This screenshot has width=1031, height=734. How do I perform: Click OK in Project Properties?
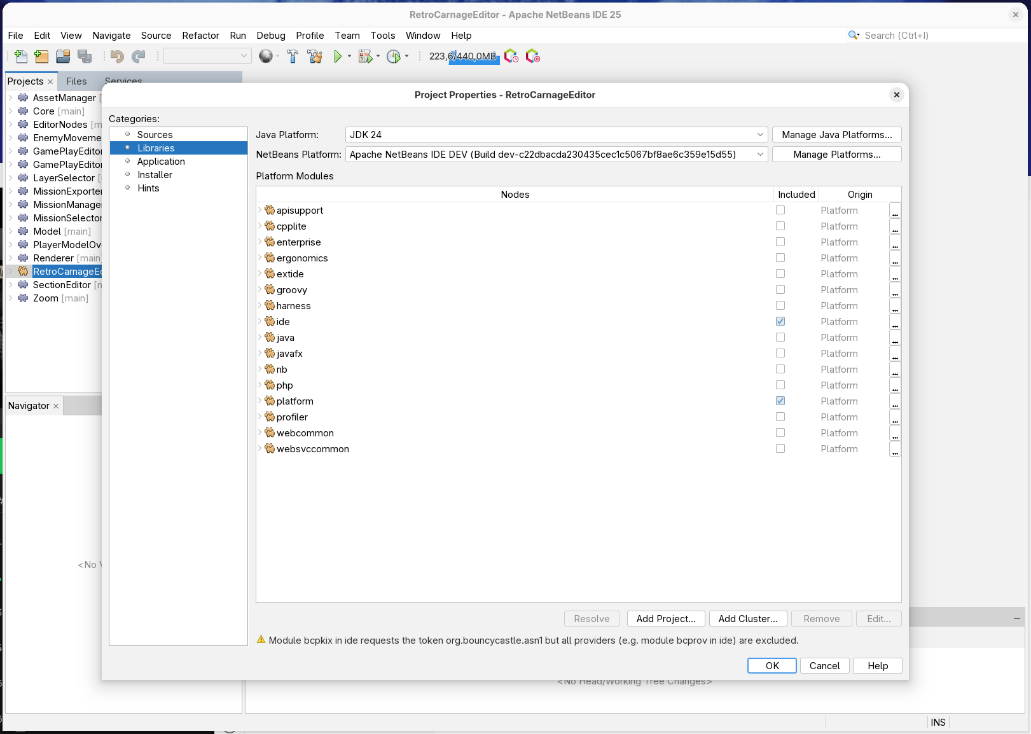[x=772, y=665]
